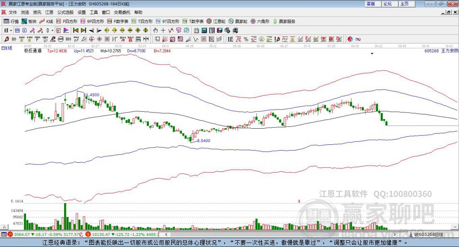Screen dimensions: 459x247
Task: Click the save floppy disk icon
Action: [220, 30]
